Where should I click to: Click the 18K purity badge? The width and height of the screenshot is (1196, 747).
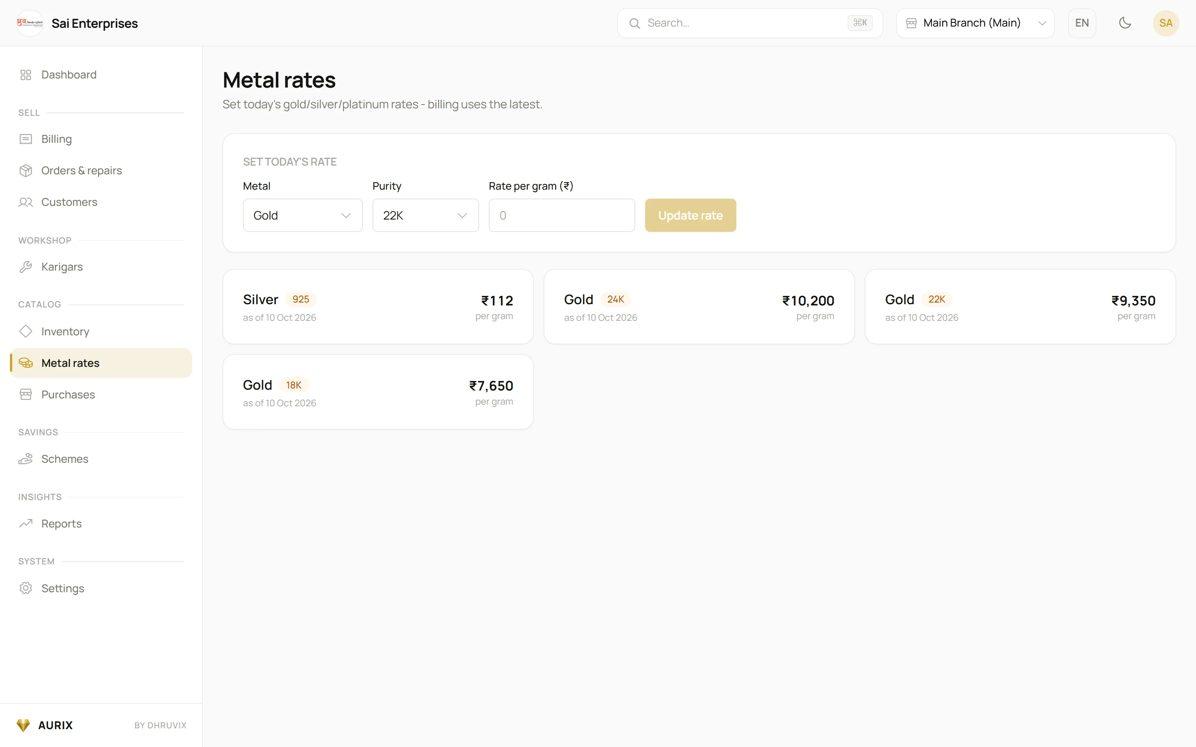coord(294,385)
